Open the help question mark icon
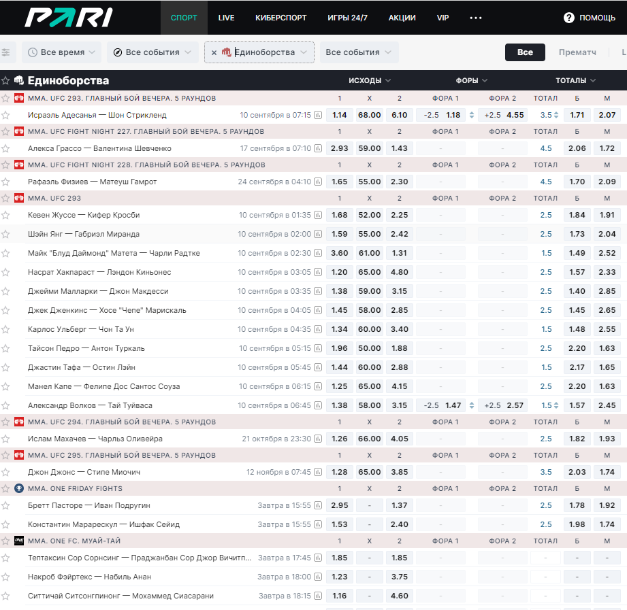Image resolution: width=627 pixels, height=610 pixels. (568, 18)
